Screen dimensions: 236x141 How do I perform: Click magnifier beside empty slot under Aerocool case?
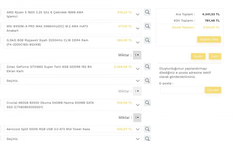click(x=147, y=139)
